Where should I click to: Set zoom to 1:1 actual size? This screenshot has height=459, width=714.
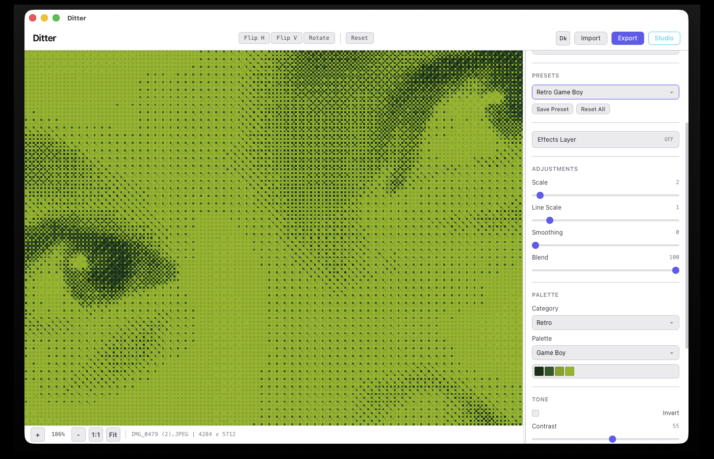point(96,435)
